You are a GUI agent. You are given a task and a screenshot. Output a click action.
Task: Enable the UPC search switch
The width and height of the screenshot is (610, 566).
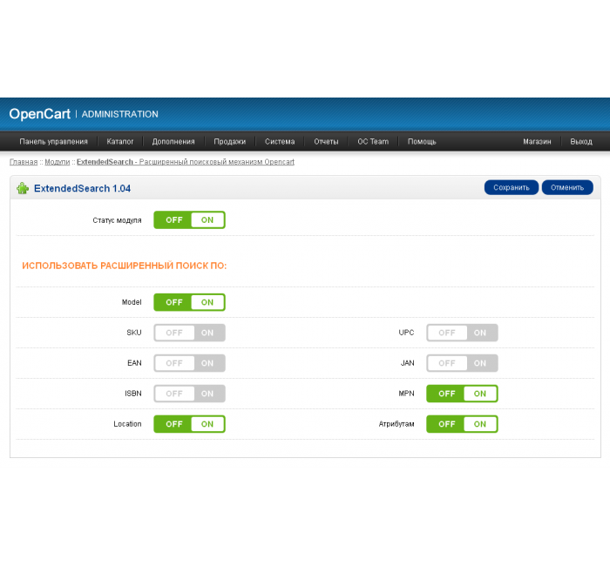click(x=462, y=333)
